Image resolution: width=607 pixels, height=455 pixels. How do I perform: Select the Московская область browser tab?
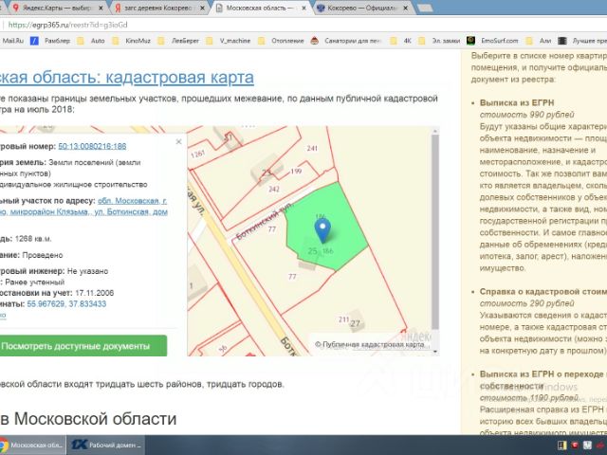(x=262, y=8)
